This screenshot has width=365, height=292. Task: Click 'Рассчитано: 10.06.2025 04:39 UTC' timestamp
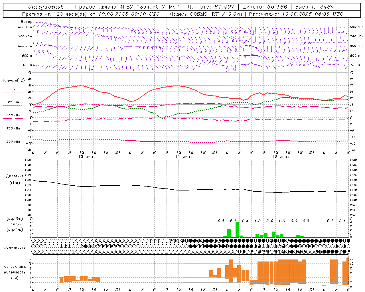coord(296,14)
